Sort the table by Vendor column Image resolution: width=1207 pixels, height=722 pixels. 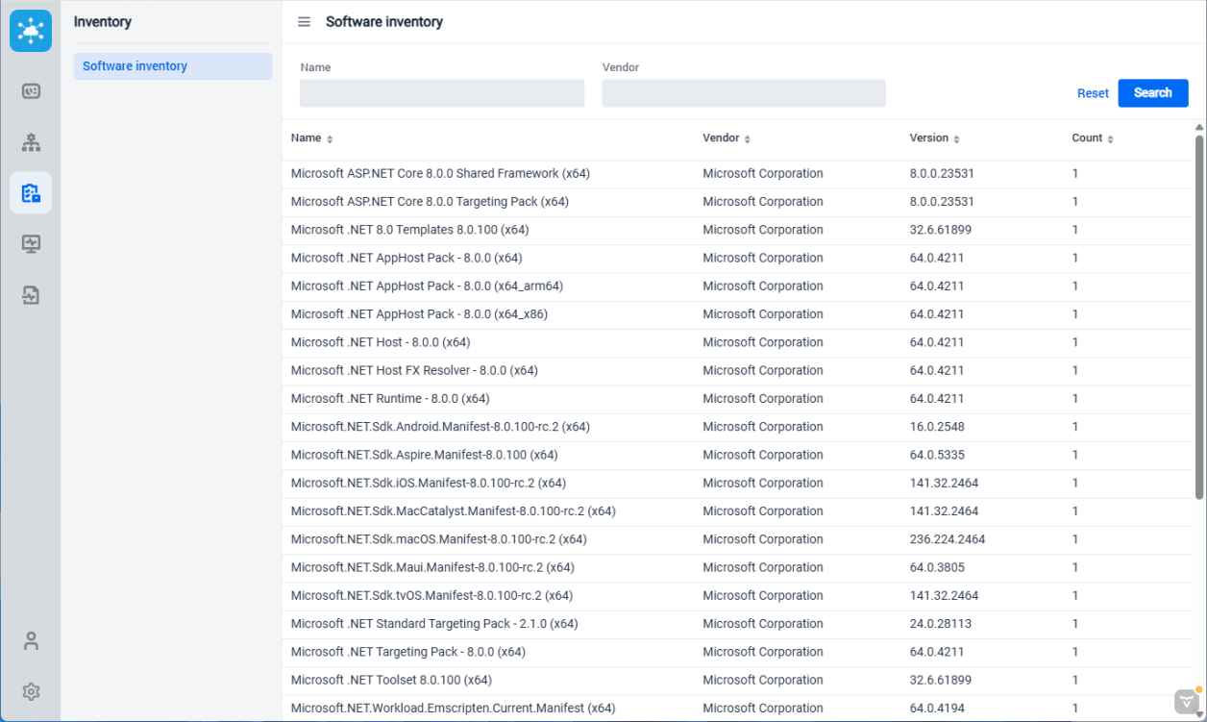click(x=747, y=139)
